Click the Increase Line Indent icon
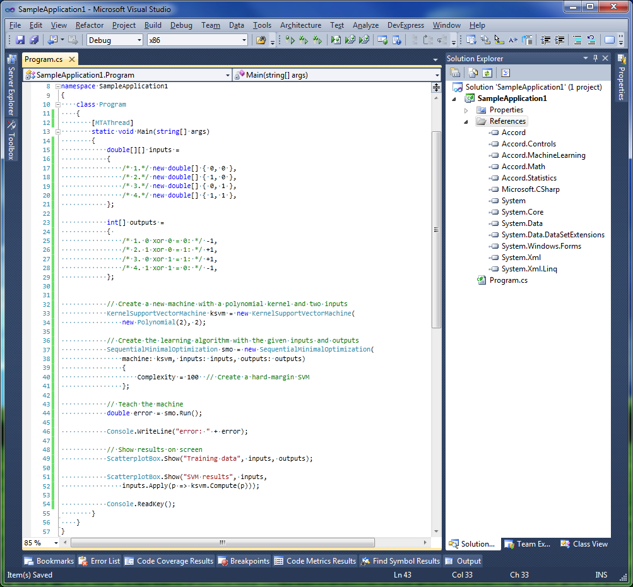The height and width of the screenshot is (587, 633). 560,40
